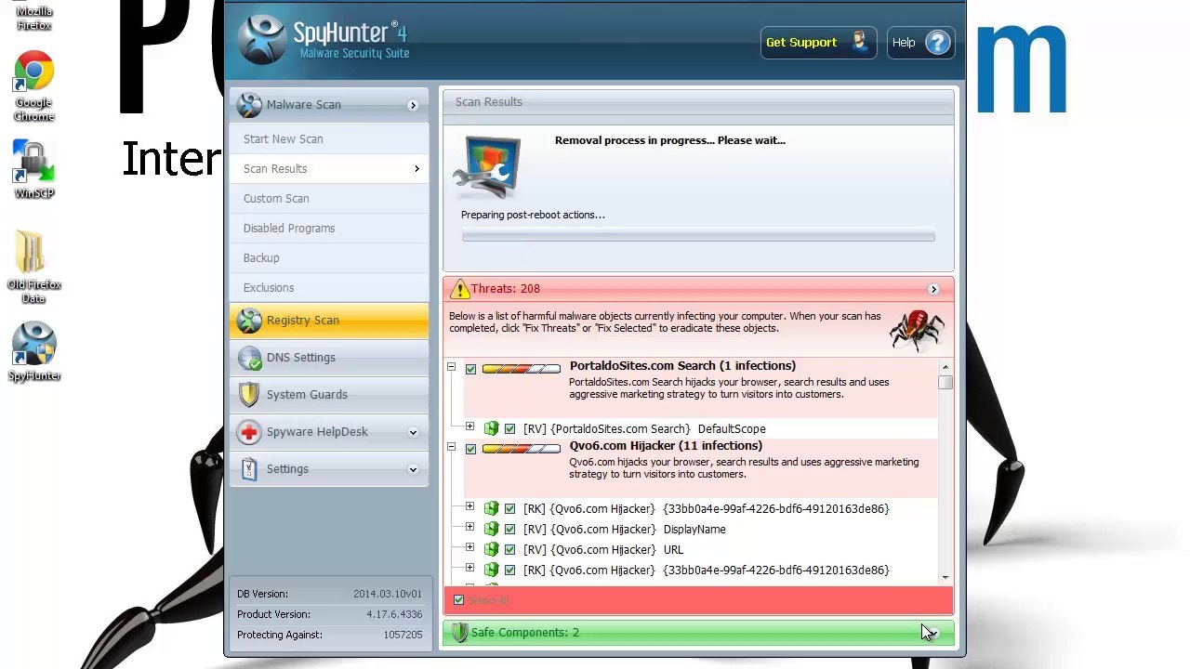1190x669 pixels.
Task: Select the Mozilla Firefox desktop icon
Action: pyautogui.click(x=34, y=16)
